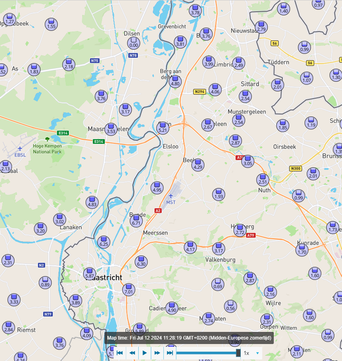The image size is (342, 361).
Task: Click the 2.16 marker near Wijlre
Action: 270,292
